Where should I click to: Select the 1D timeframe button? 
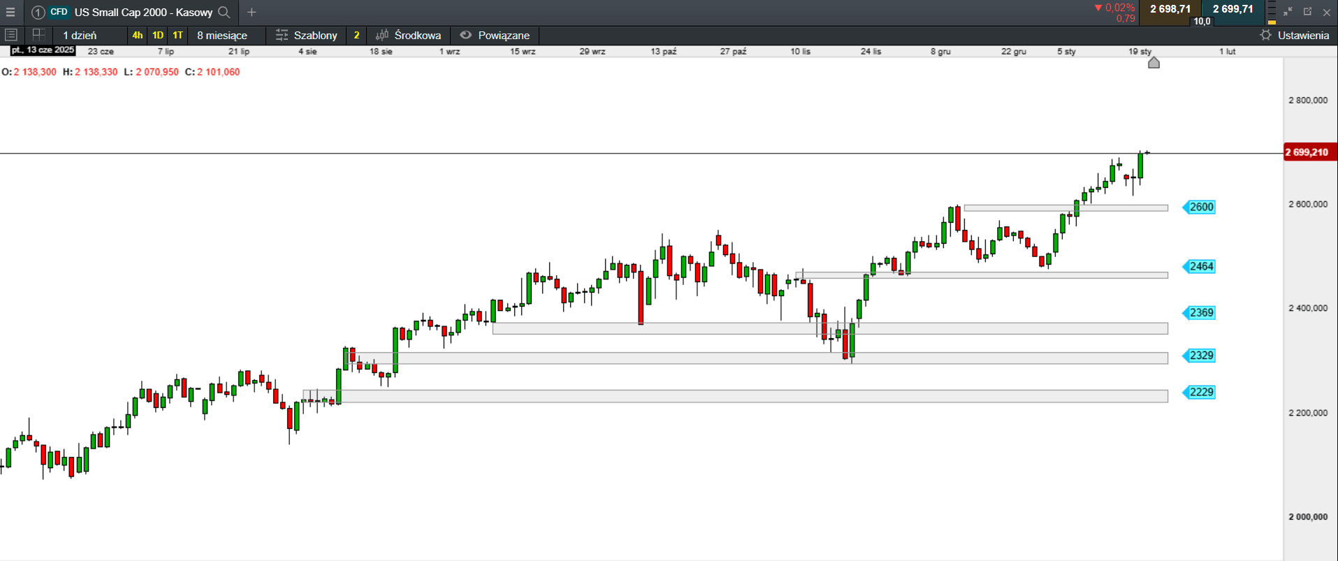pos(158,35)
